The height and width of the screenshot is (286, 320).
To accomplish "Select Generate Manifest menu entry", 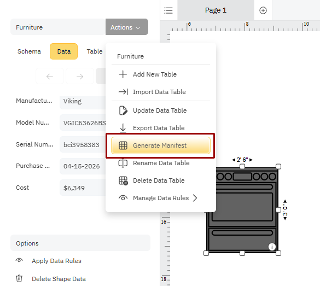I will coord(161,145).
